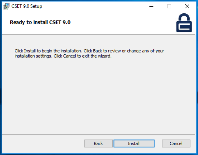The height and width of the screenshot is (155, 198).
Task: Click the installer icon in the title bar
Action: (6, 6)
